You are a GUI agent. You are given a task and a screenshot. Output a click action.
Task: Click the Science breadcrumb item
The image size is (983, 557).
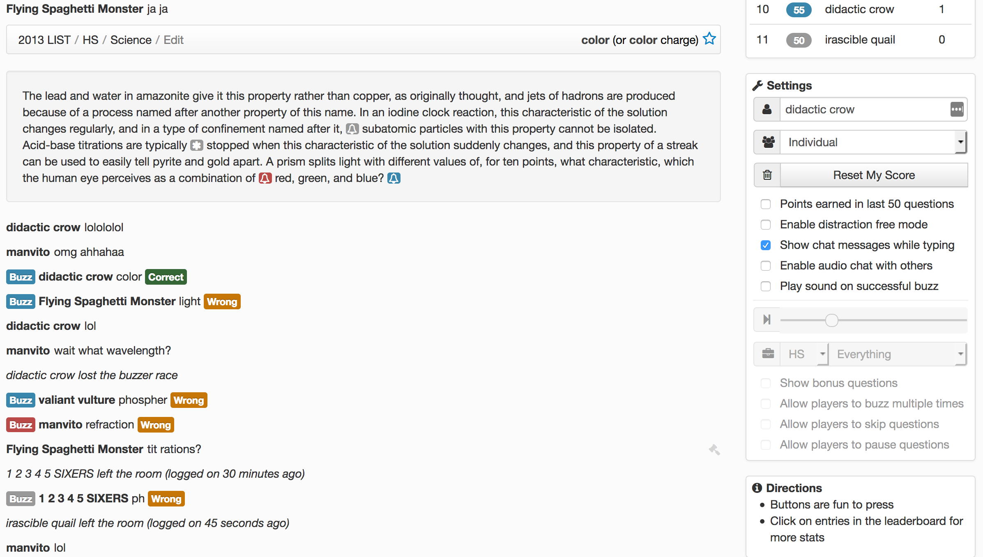131,40
